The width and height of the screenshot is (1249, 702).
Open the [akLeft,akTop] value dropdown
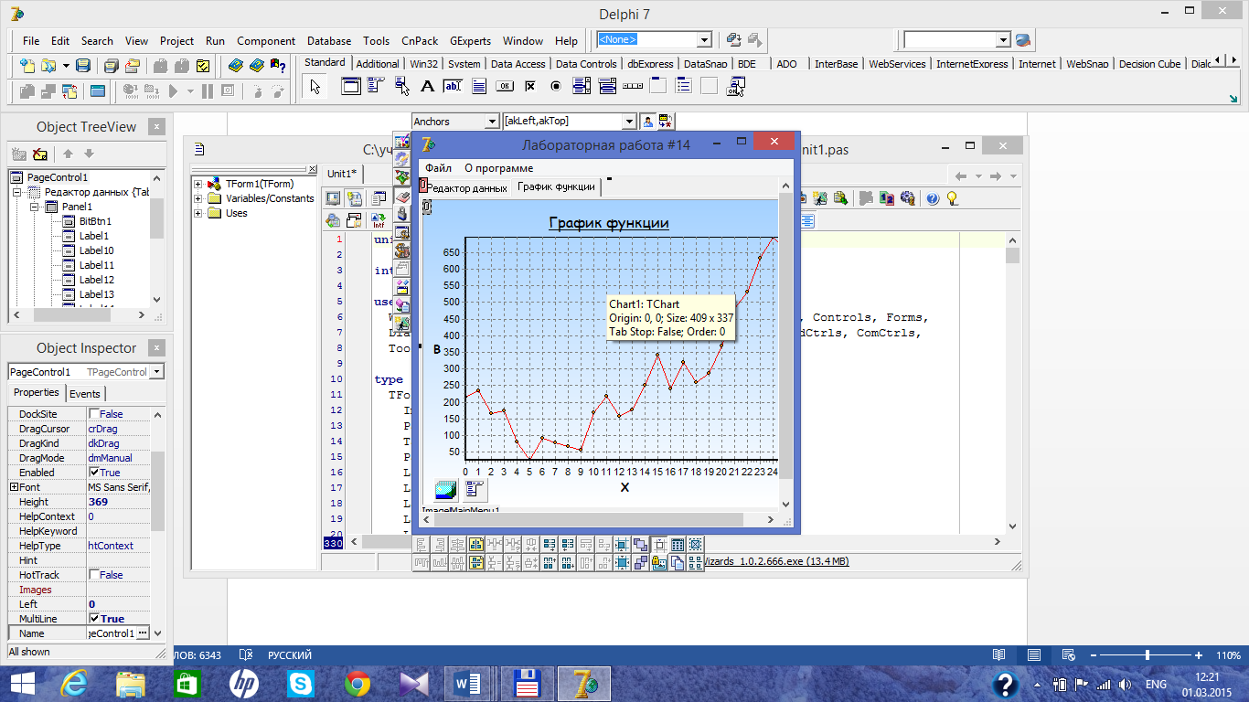pyautogui.click(x=628, y=122)
